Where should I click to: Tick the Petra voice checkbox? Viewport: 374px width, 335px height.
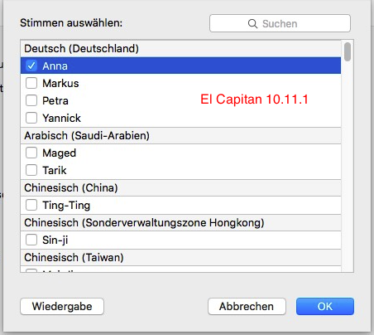31,100
